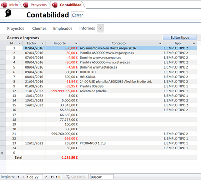Image resolution: width=201 pixels, height=180 pixels.
Task: Click the Cerrar button
Action: [x=78, y=15]
